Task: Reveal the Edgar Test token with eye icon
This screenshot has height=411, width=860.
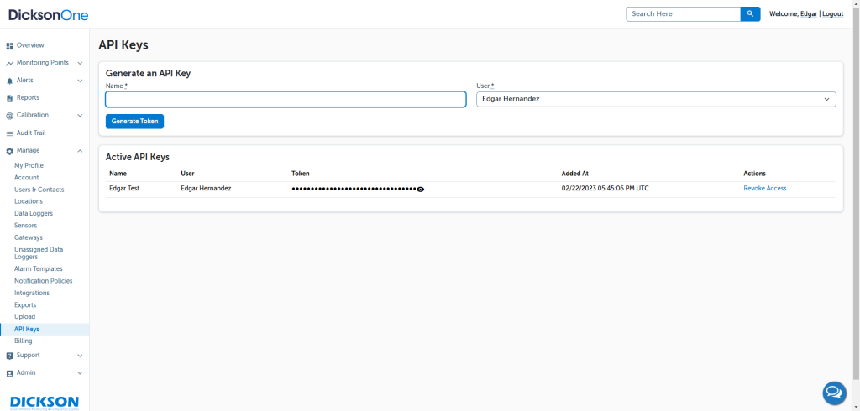Action: 420,190
